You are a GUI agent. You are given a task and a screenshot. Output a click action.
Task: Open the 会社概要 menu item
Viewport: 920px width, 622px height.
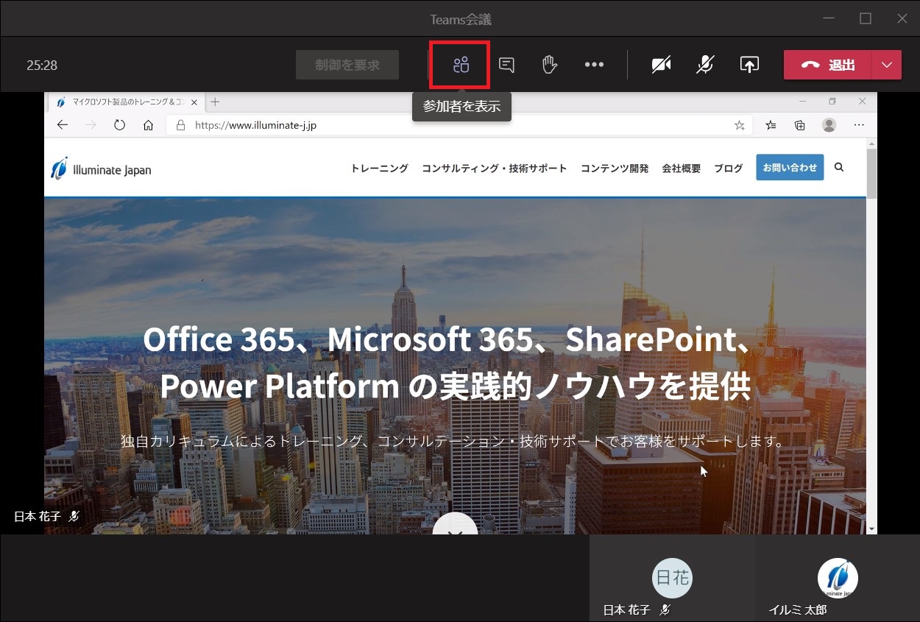(x=682, y=168)
